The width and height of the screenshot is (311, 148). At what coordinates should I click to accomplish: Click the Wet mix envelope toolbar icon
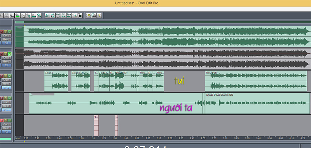coord(58,15)
